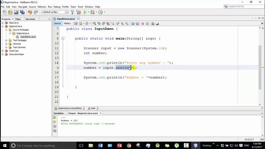Screen dimensions: 265x149
Task: Collapse the main method code fold
Action: tap(63, 38)
